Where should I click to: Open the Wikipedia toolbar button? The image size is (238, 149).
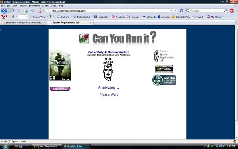(x=150, y=17)
